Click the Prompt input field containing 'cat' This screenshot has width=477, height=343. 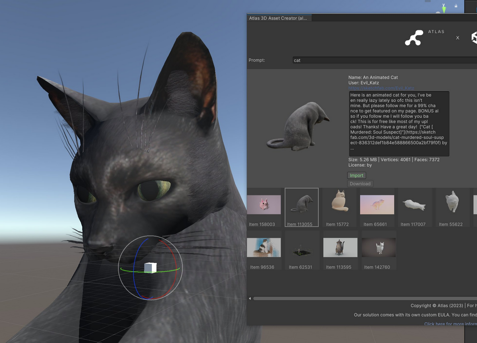click(384, 60)
